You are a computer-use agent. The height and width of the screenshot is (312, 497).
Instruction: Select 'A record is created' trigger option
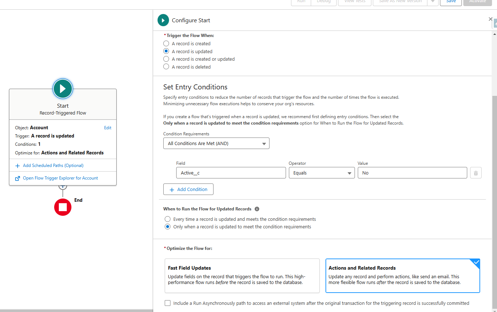pyautogui.click(x=166, y=43)
